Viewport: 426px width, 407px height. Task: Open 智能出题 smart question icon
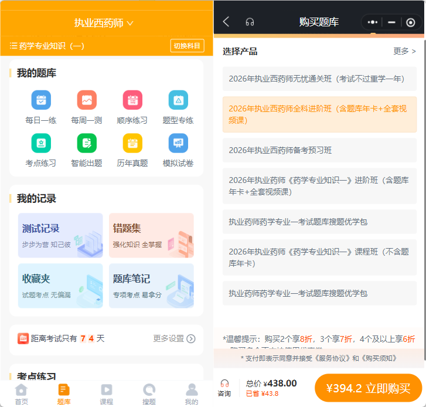tap(87, 143)
